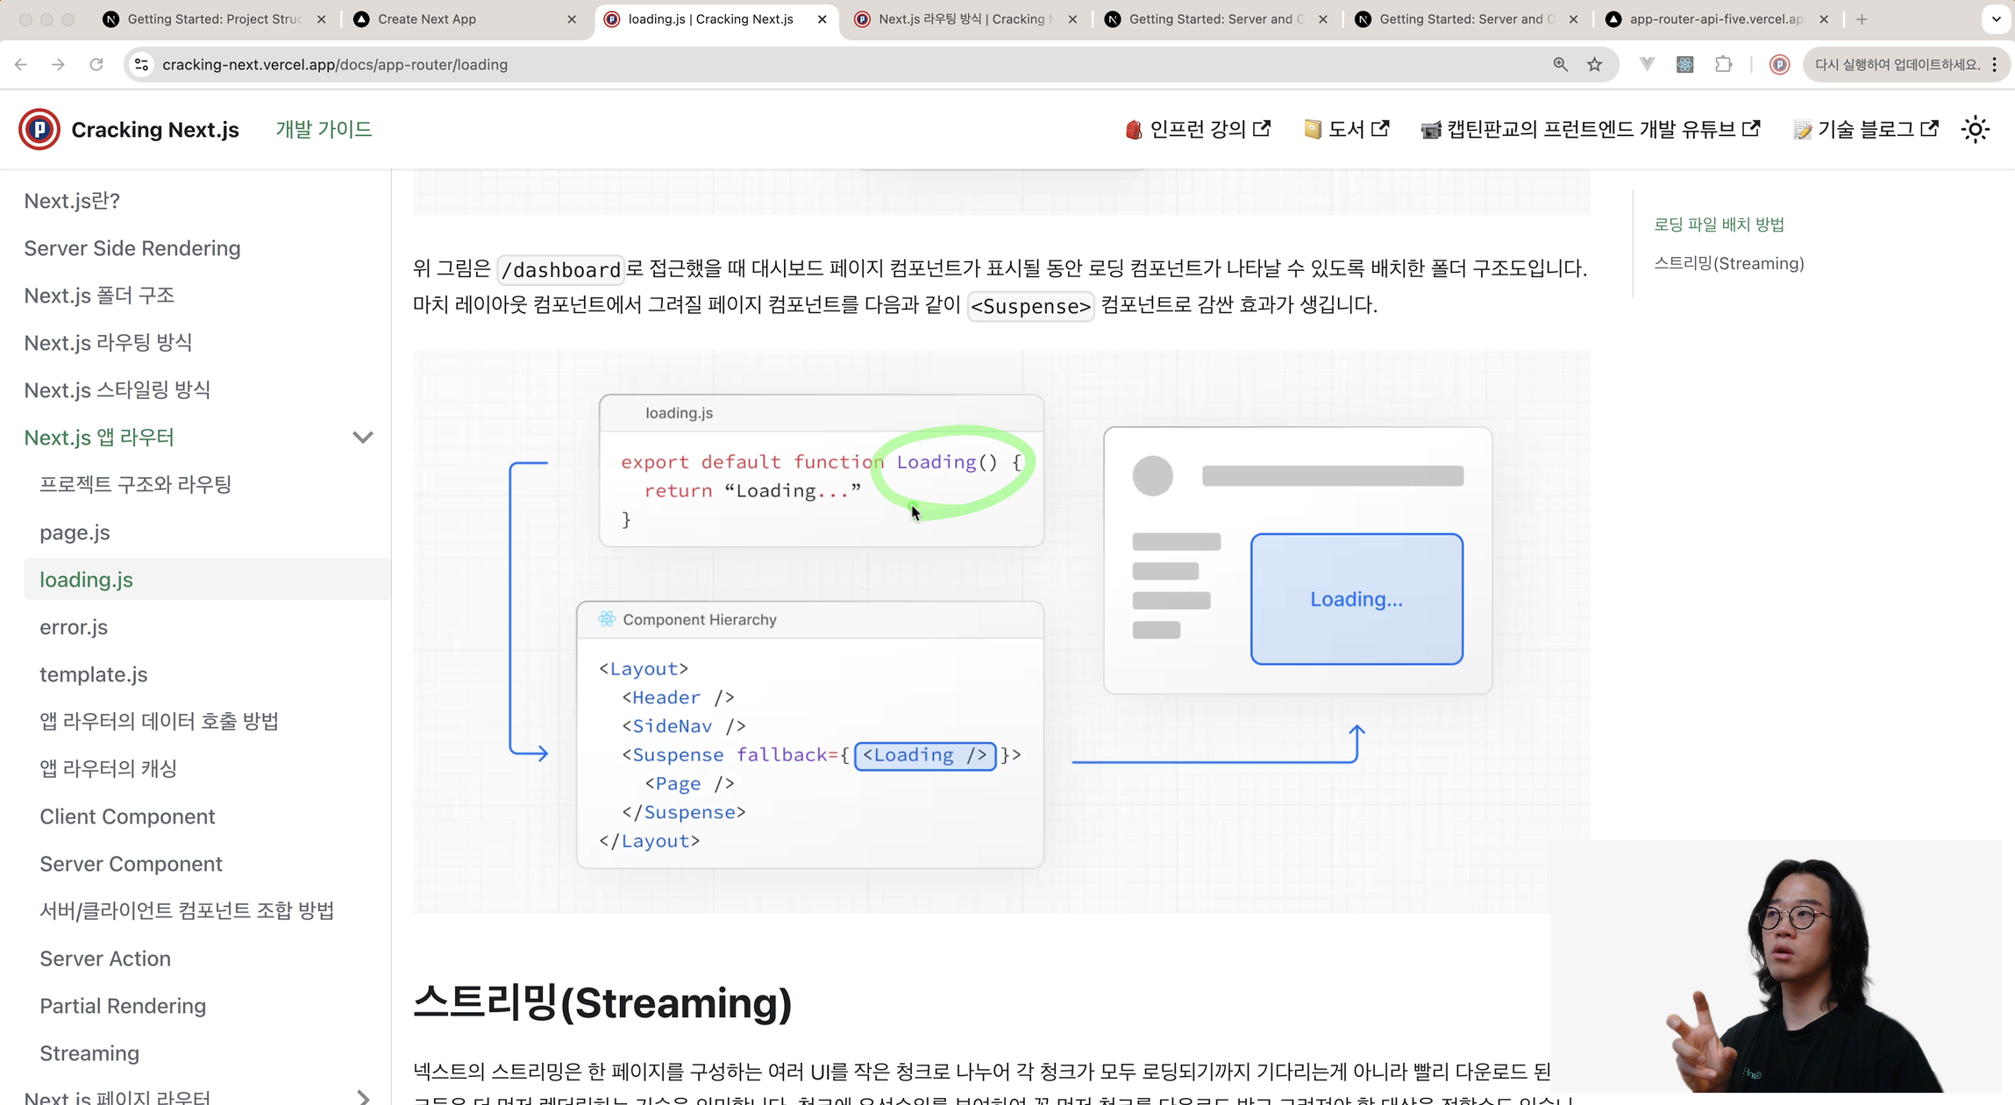Image resolution: width=2015 pixels, height=1105 pixels.
Task: Open the browser extensions puzzle icon
Action: click(x=1722, y=64)
